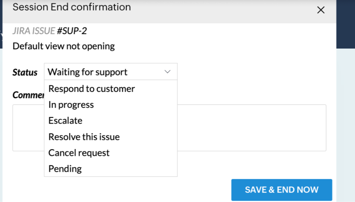Choose 'In progress' from status list
355x202 pixels.
(x=71, y=105)
